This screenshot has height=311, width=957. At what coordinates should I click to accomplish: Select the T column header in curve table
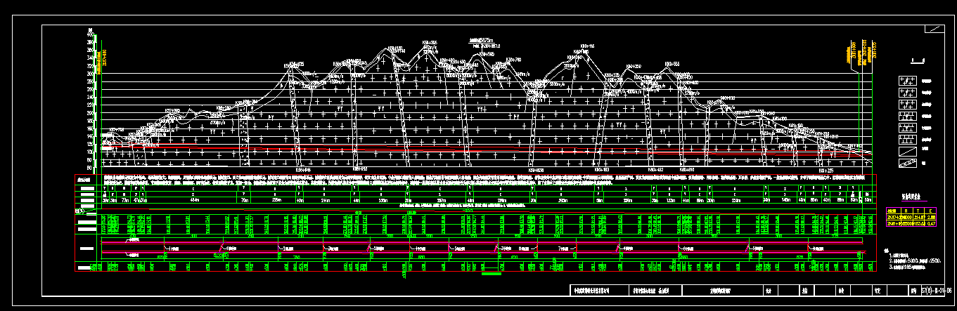point(919,210)
